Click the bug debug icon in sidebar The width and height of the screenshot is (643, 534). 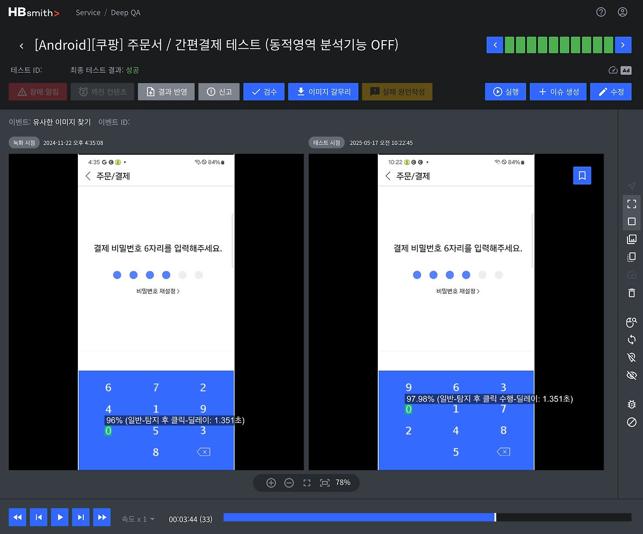[632, 404]
